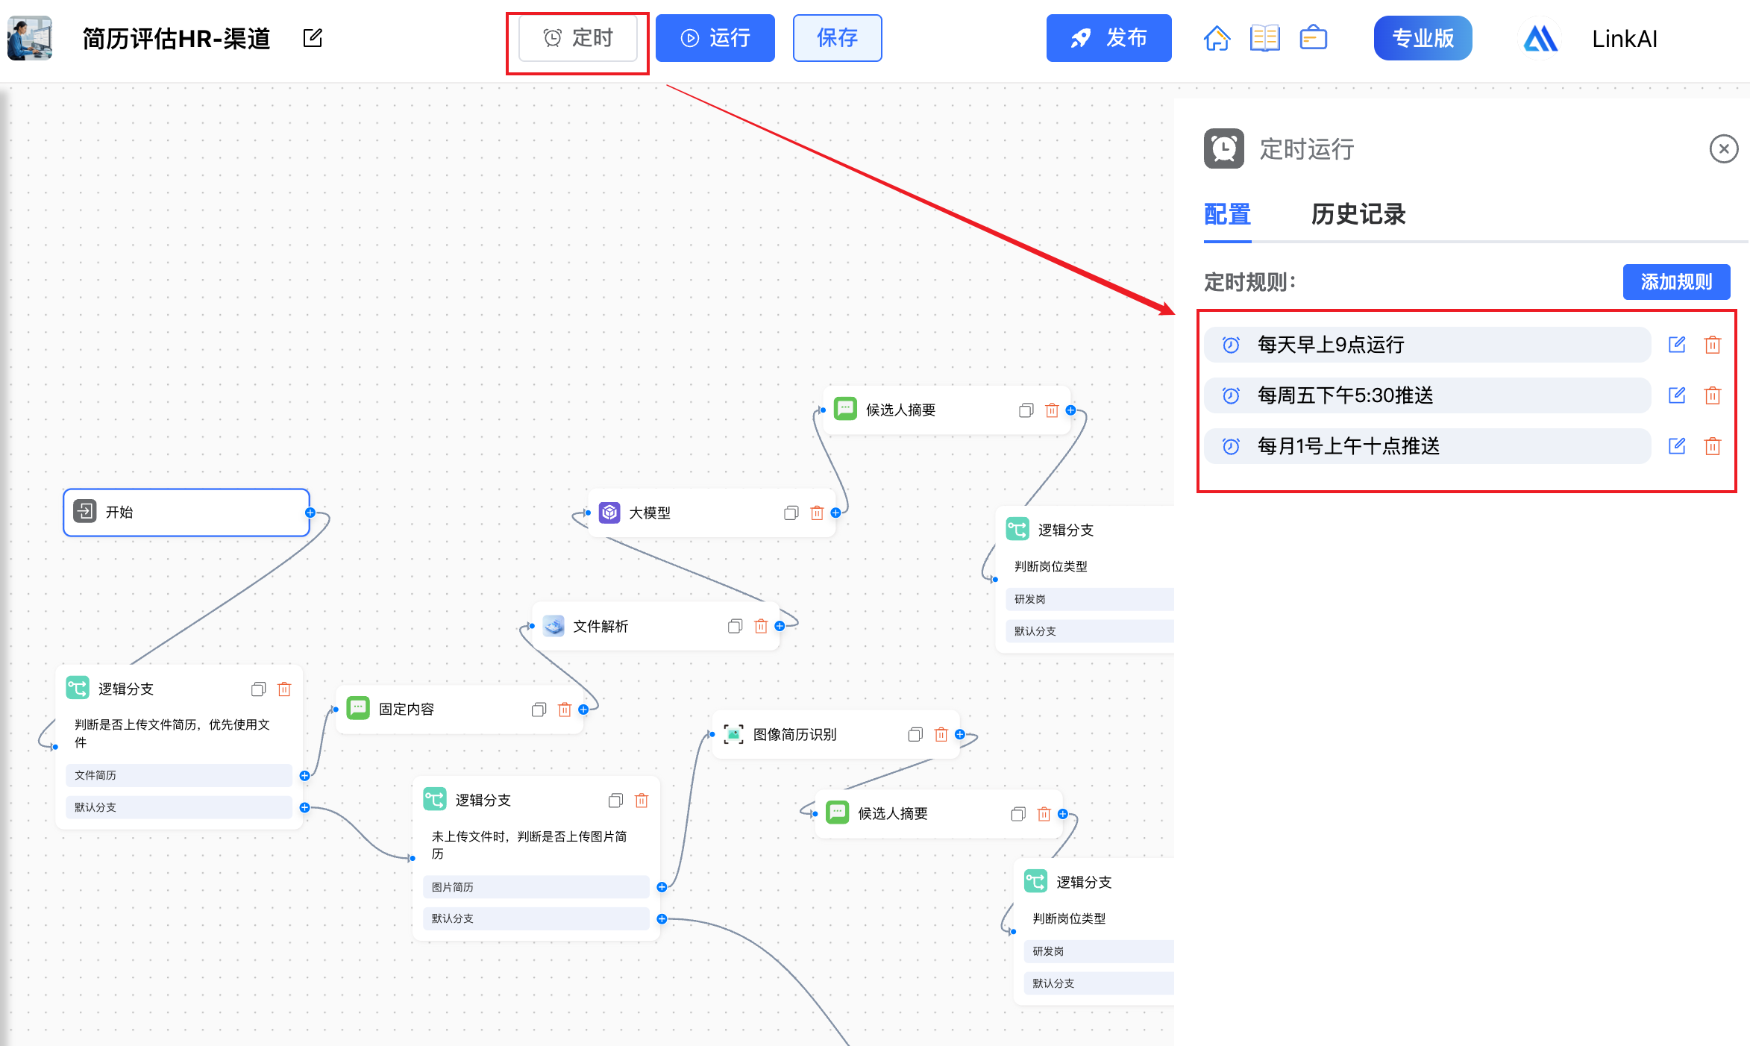The image size is (1750, 1046).
Task: Click the 保存 button
Action: click(x=837, y=38)
